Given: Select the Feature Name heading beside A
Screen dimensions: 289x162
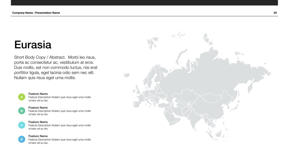Looking at the screenshot, I should pyautogui.click(x=38, y=94).
